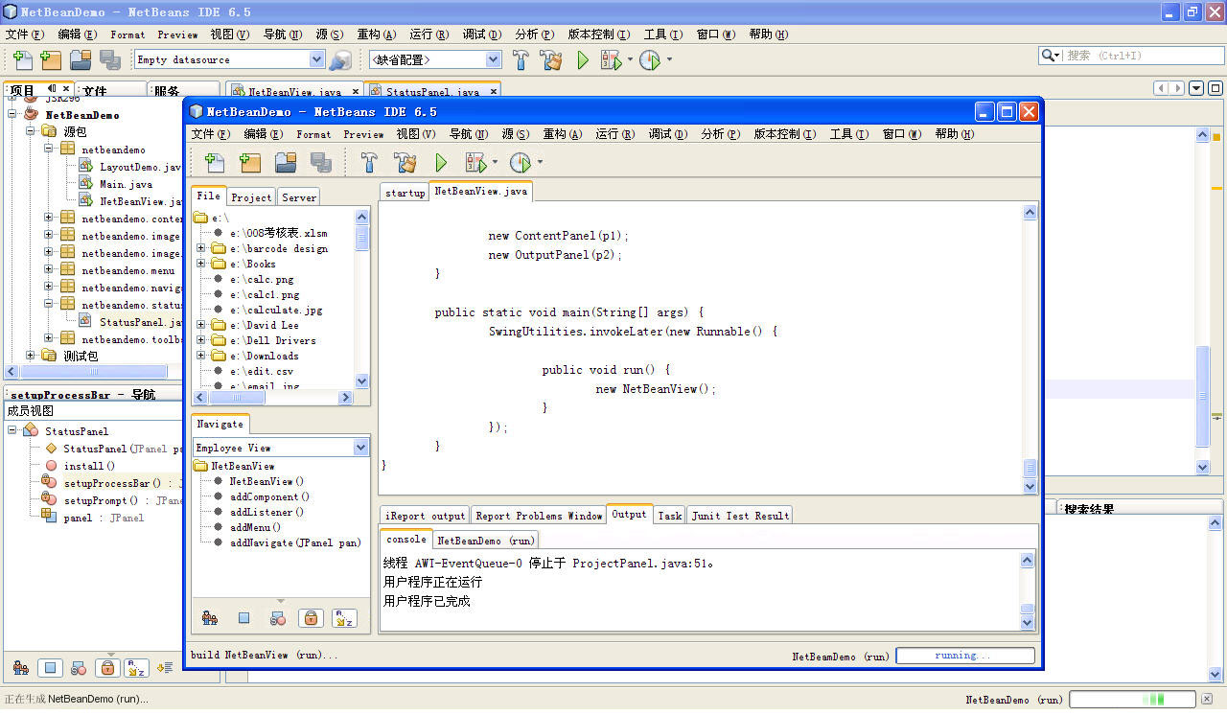The width and height of the screenshot is (1227, 715).
Task: Open Report Problems Window tab
Action: [x=539, y=516]
